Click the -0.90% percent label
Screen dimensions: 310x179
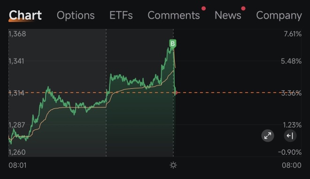pyautogui.click(x=290, y=152)
